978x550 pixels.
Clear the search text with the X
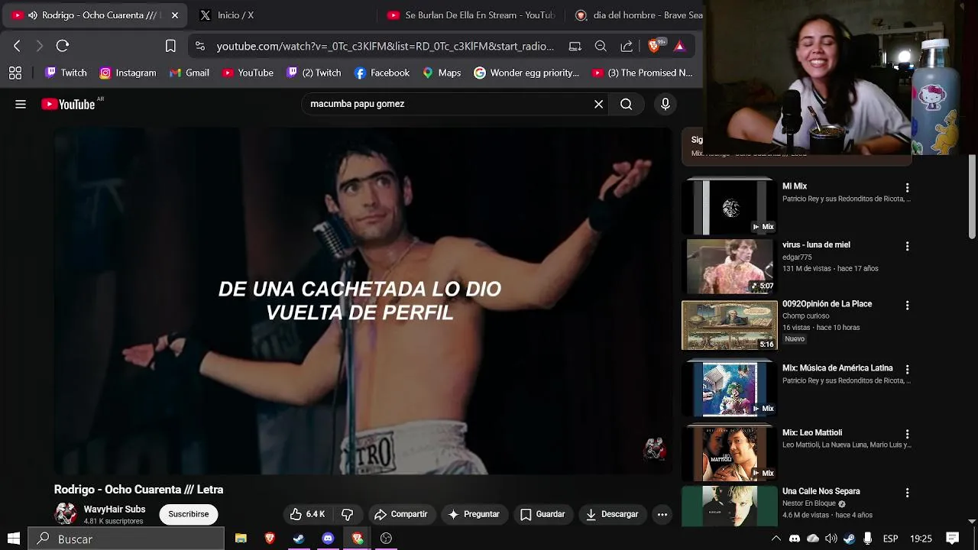(598, 104)
